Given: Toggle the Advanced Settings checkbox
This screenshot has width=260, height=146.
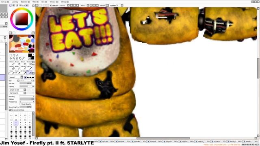Looking at the screenshot, I should click(x=10, y=110).
